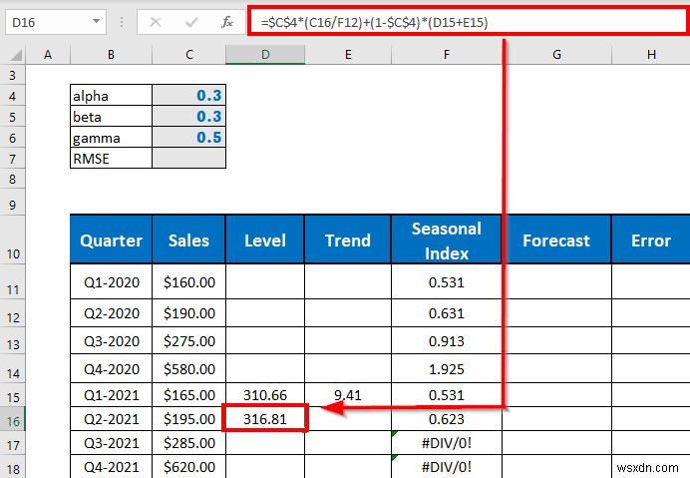Image resolution: width=690 pixels, height=478 pixels.
Task: Select column D header
Action: point(265,55)
